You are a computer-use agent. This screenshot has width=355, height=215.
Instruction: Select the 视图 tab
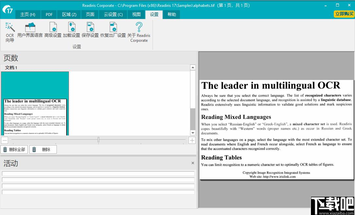[x=136, y=14]
